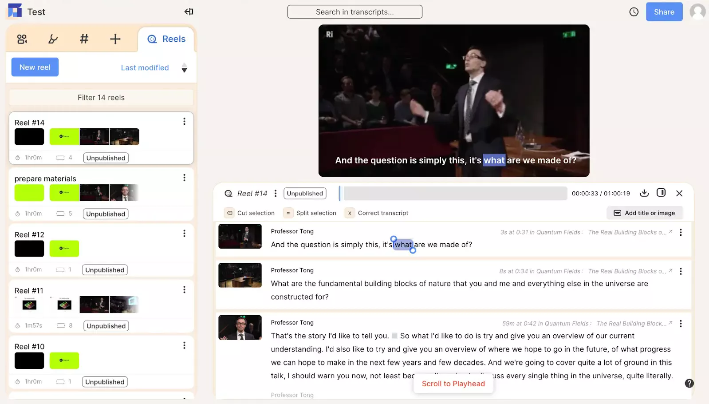
Task: Toggle Unpublished badge on Reel #10 card
Action: coord(105,382)
